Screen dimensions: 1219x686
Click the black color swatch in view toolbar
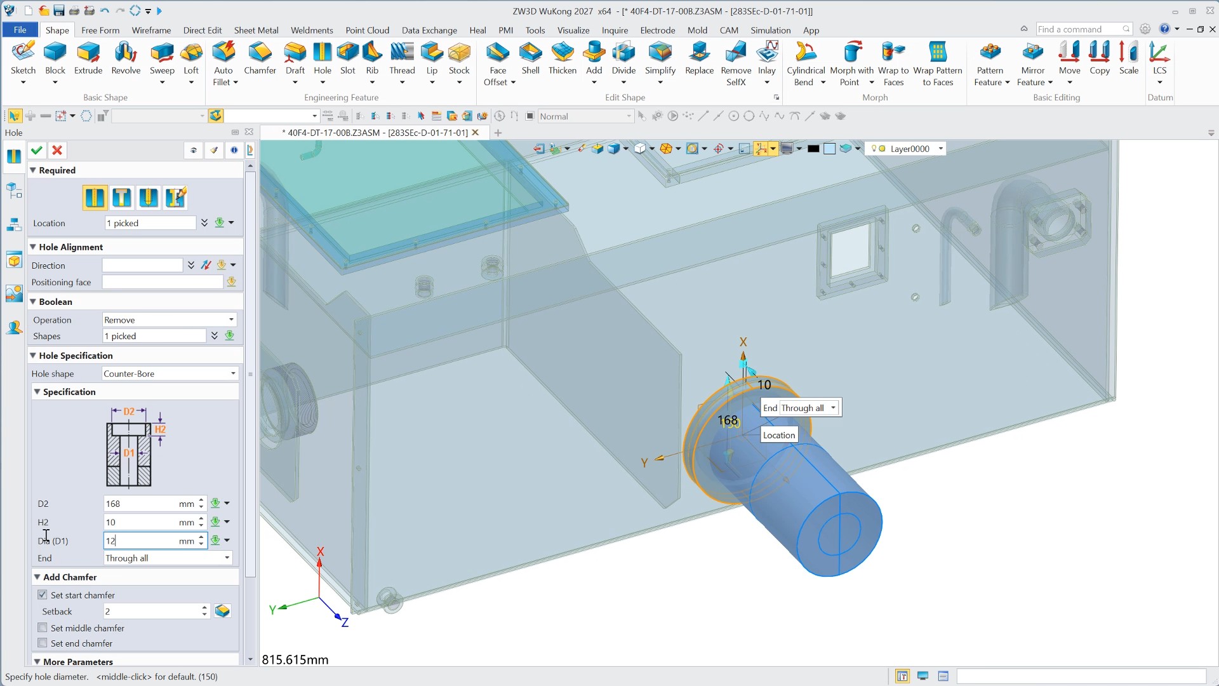pos(813,149)
